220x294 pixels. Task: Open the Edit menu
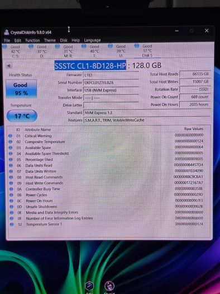(17, 40)
